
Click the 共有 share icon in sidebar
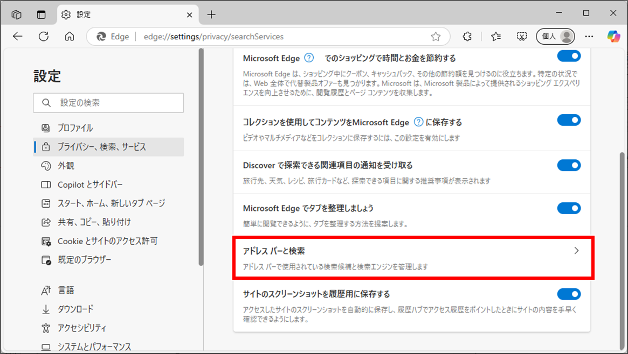click(46, 222)
